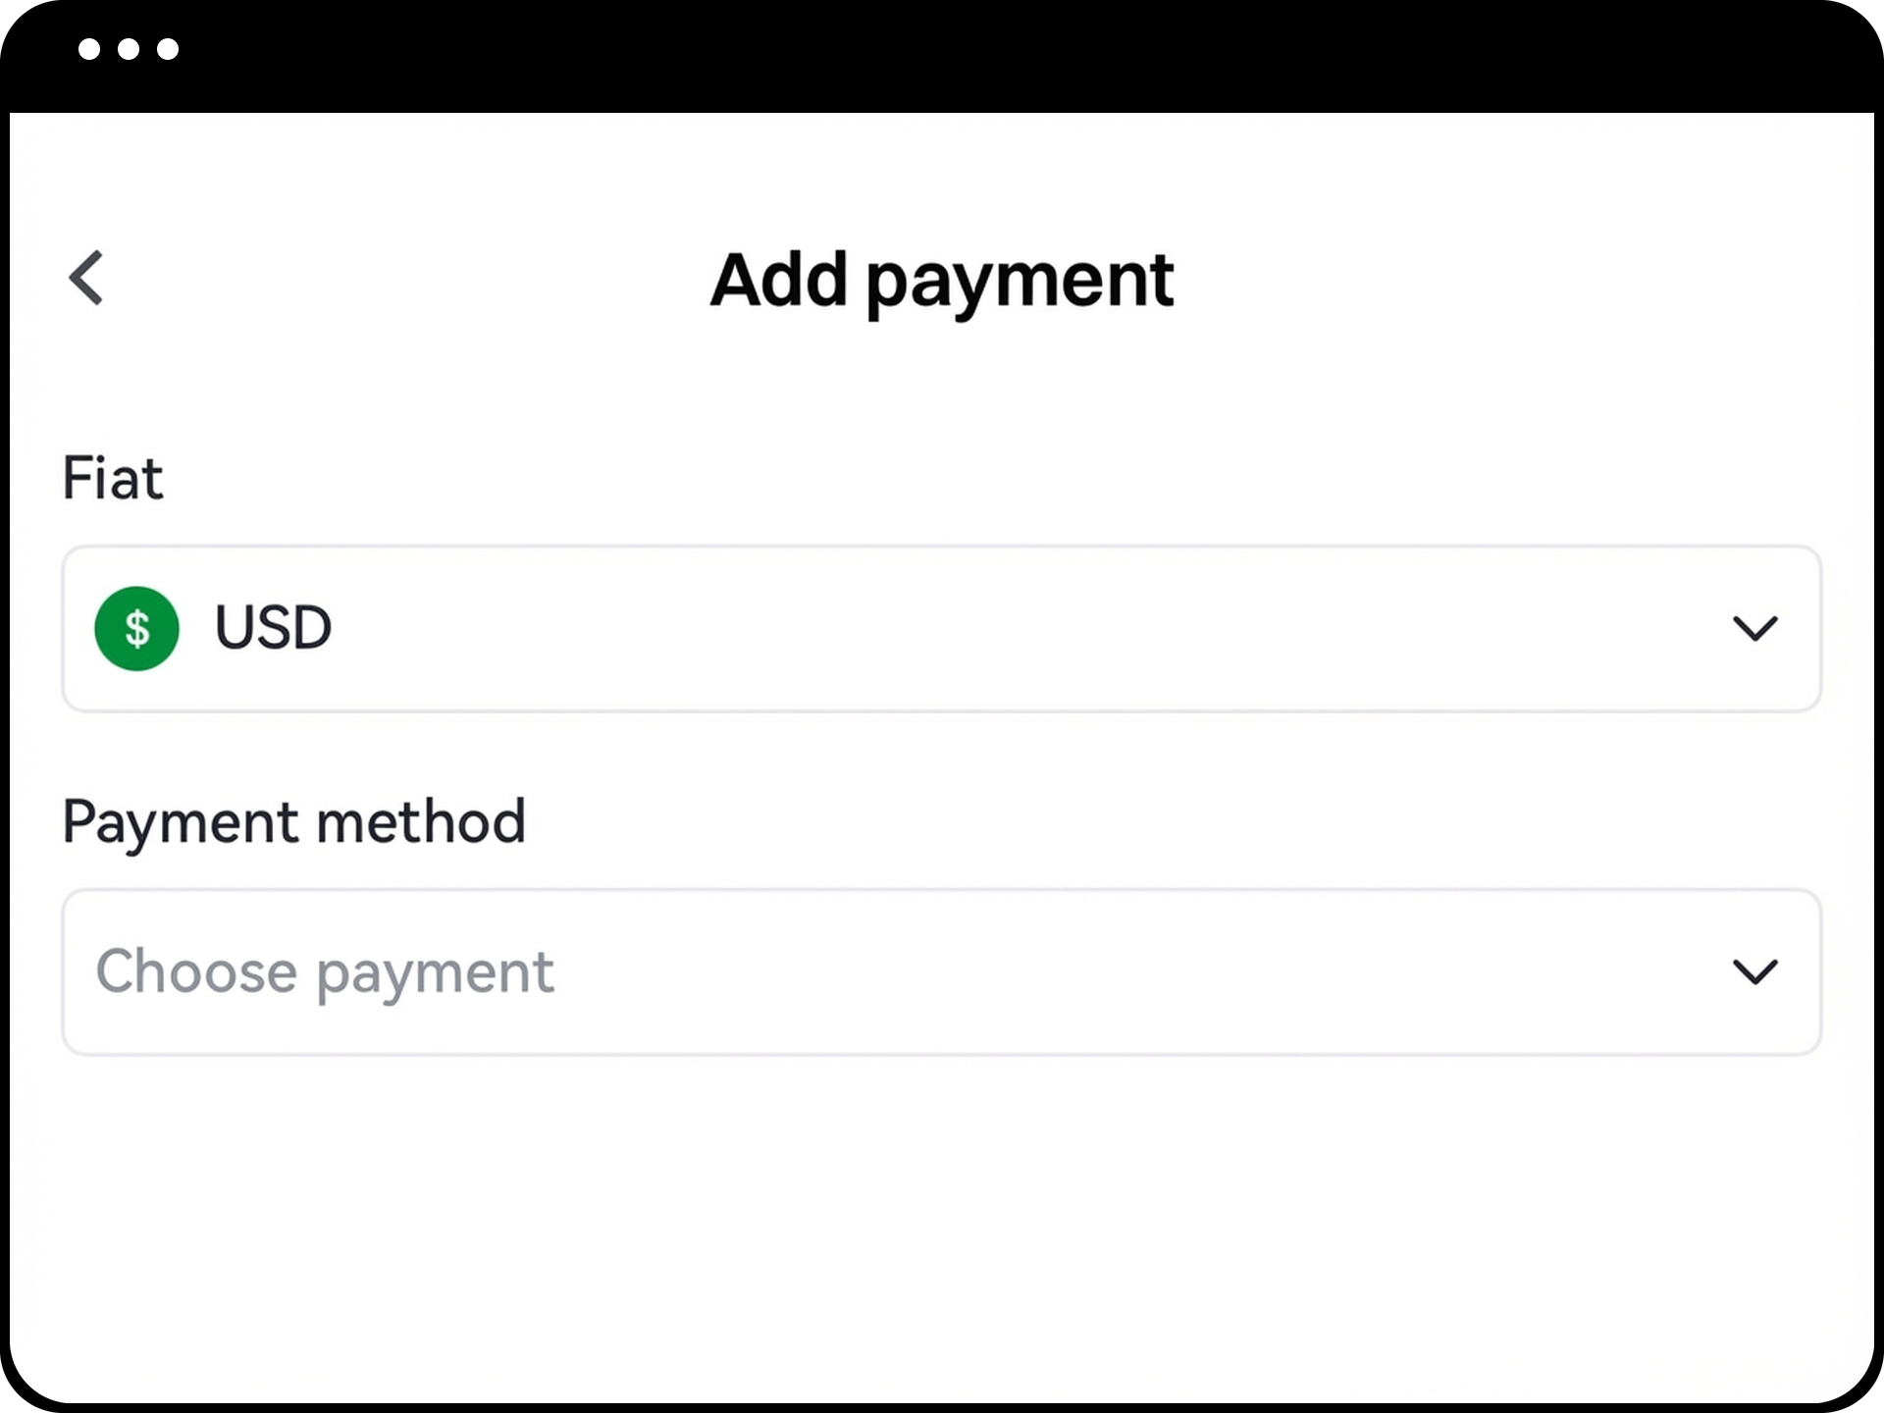The image size is (1884, 1413).
Task: Click the middle white dot in top bar
Action: coord(129,49)
